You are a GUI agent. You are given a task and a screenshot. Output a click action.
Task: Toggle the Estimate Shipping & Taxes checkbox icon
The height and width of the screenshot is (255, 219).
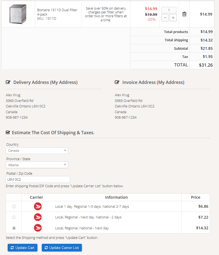coord(8,133)
